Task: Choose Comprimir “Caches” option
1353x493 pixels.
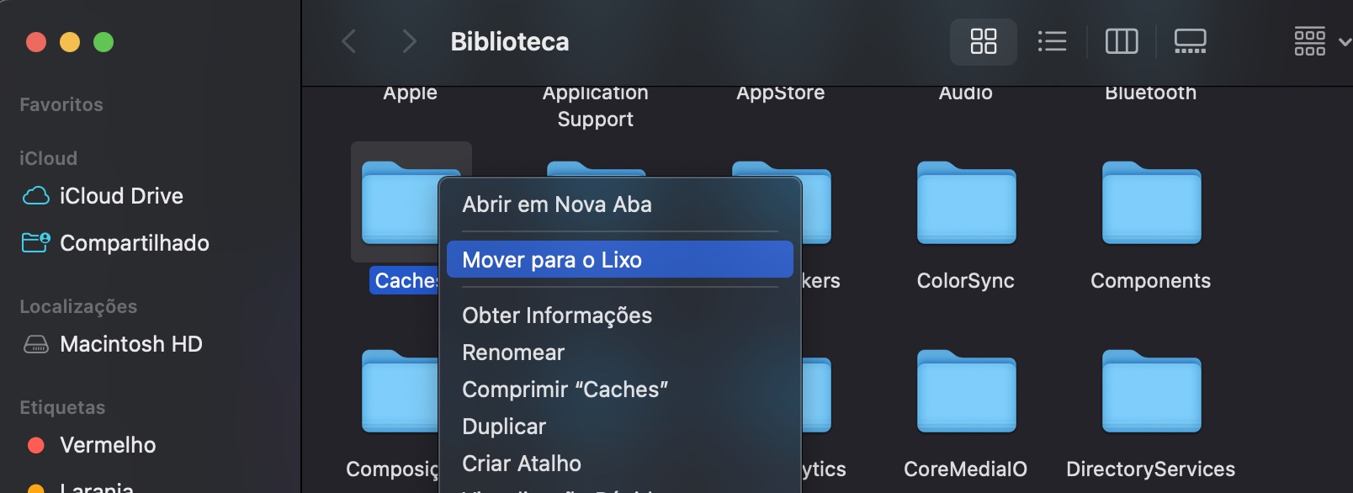Action: pyautogui.click(x=565, y=389)
